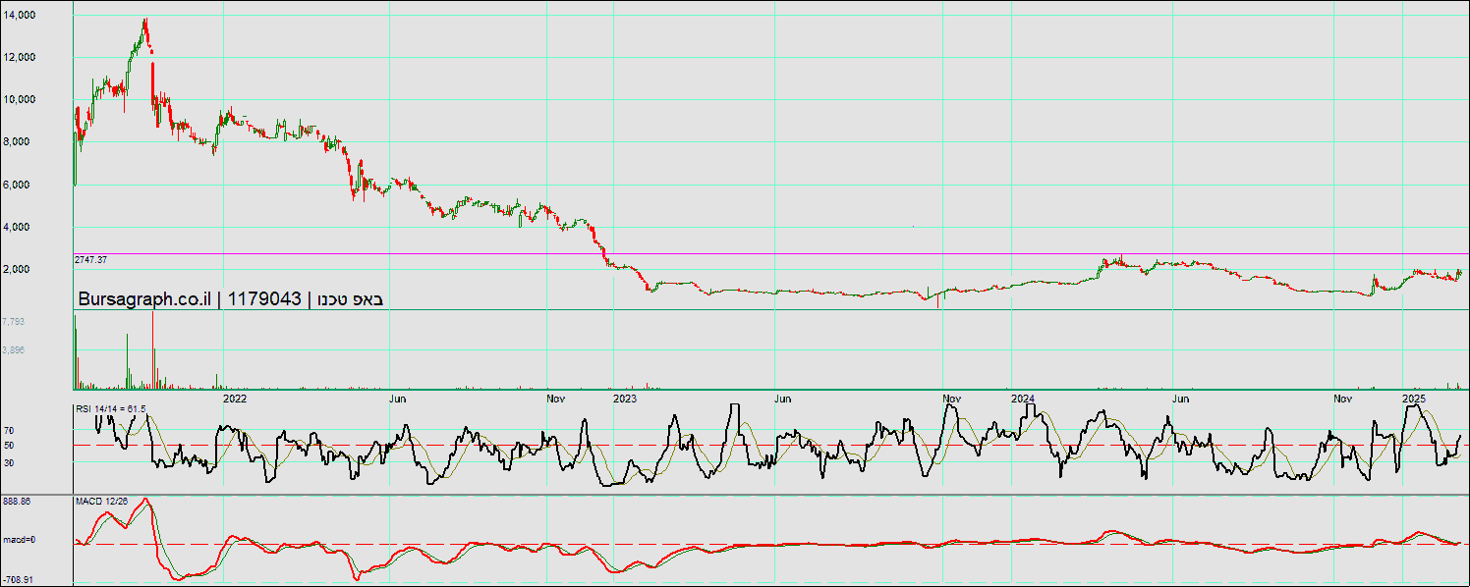Click the -708.91 MACD minimum label

tap(18, 580)
